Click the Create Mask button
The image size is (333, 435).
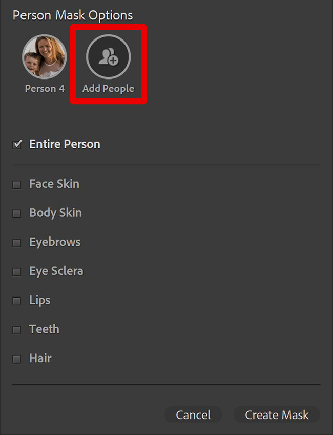point(277,415)
